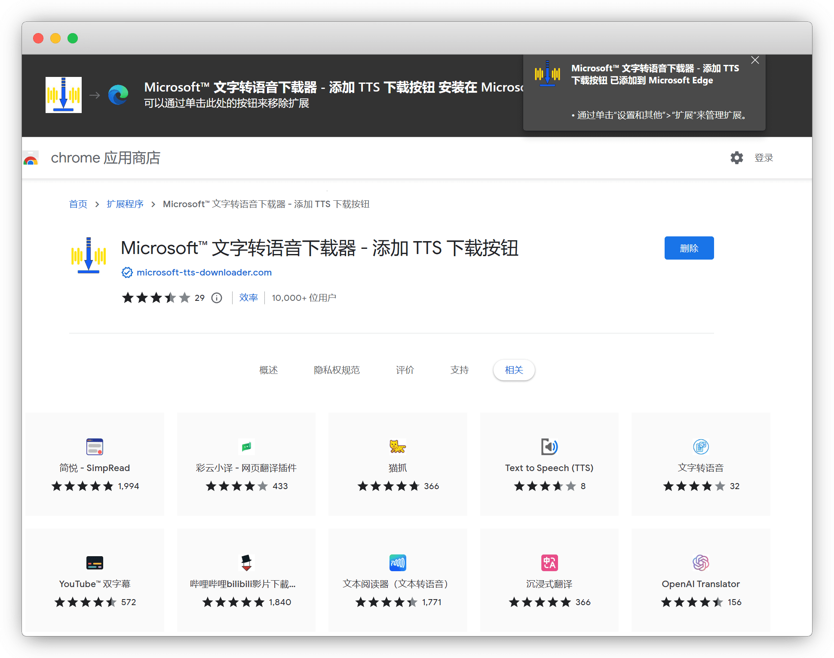Close the Edge added-extension notification popup

pos(755,60)
